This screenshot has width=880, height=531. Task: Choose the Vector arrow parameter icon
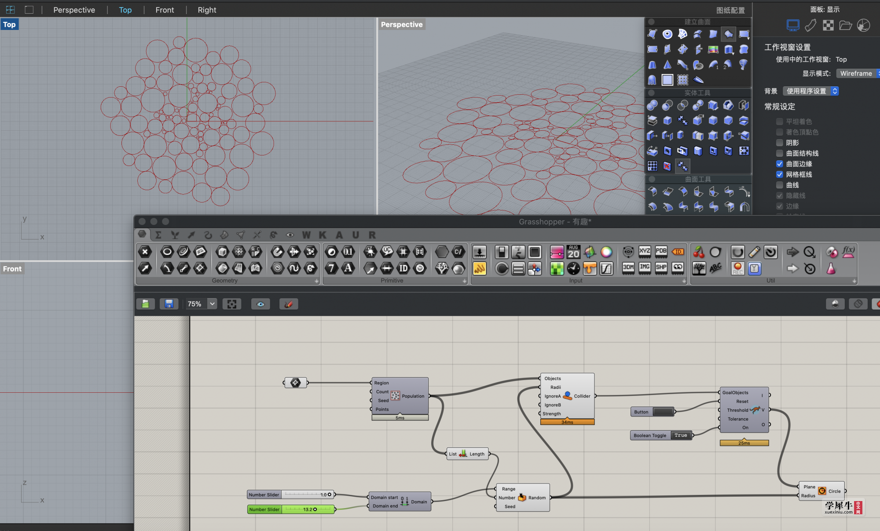[x=145, y=268]
